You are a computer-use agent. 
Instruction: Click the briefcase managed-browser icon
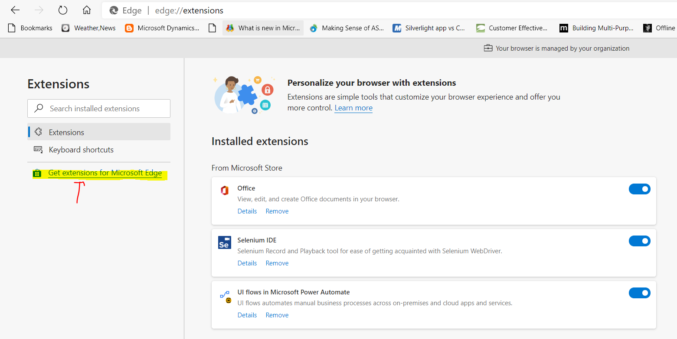pyautogui.click(x=488, y=48)
